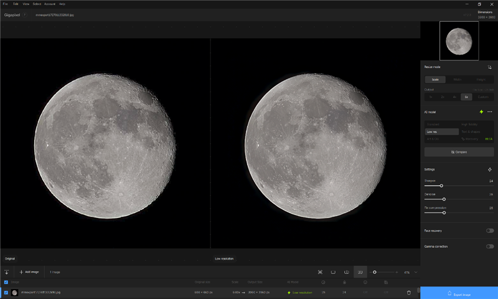Click the face recovery column header icon
The height and width of the screenshot is (299, 498).
tap(365, 282)
